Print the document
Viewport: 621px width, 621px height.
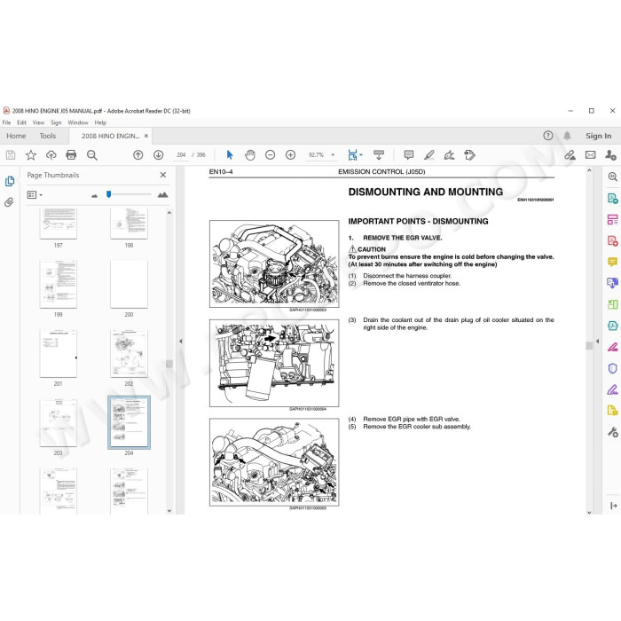pyautogui.click(x=71, y=155)
